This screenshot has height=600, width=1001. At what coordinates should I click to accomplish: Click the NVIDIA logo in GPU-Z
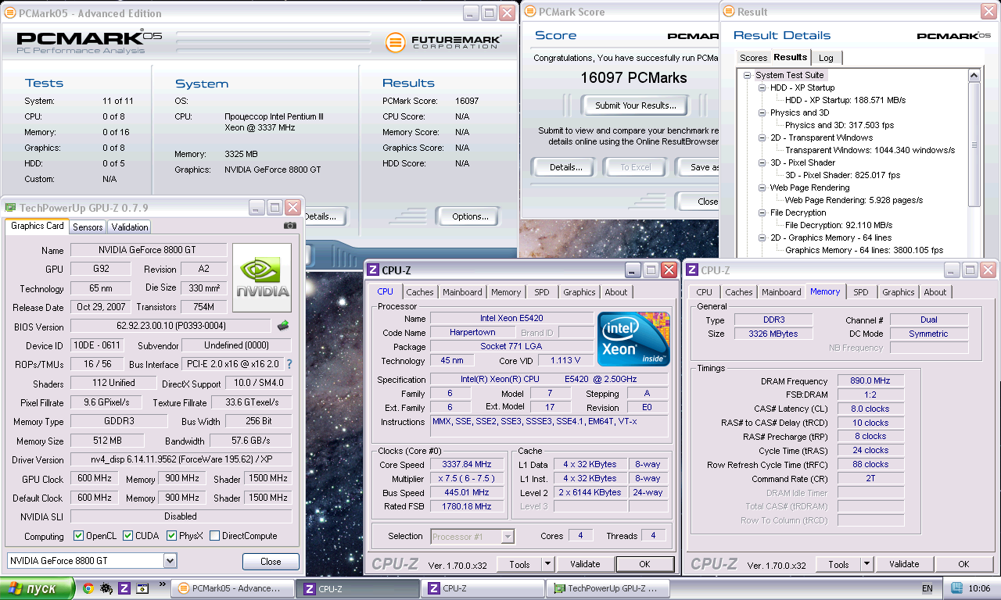tap(262, 278)
